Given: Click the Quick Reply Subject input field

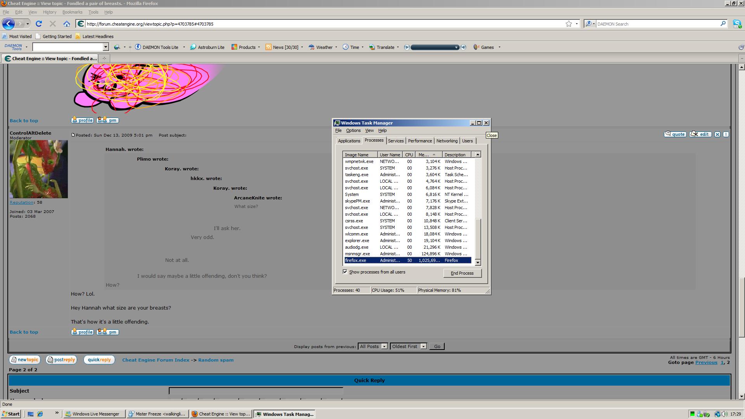Looking at the screenshot, I should 256,391.
